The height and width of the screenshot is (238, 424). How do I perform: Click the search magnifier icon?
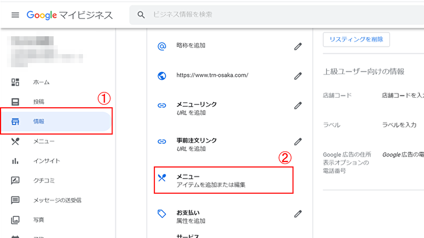point(141,15)
